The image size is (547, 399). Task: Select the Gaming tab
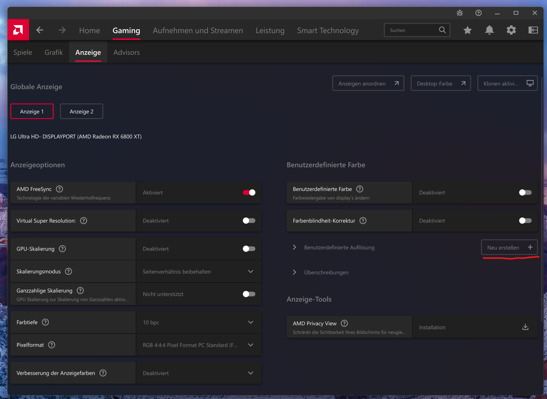click(x=126, y=30)
